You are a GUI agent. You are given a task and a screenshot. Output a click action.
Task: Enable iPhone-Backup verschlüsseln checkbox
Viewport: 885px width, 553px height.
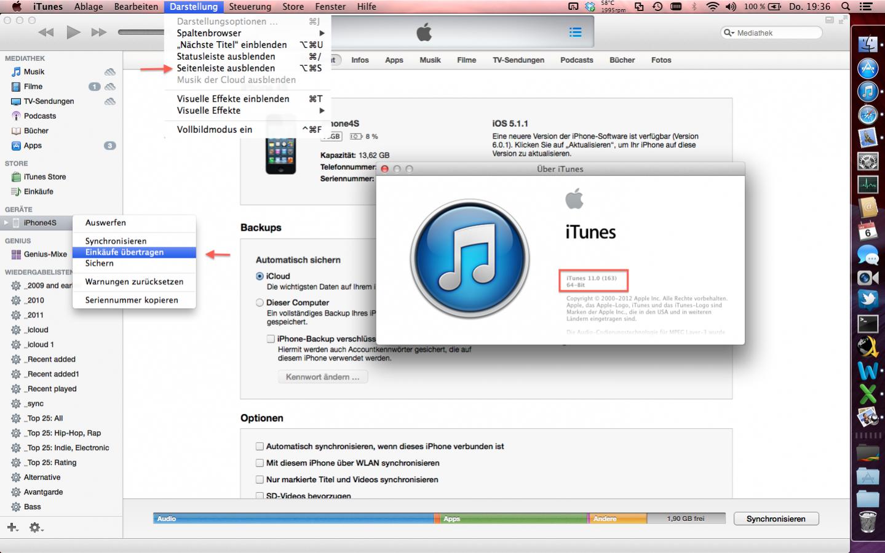[x=271, y=339]
